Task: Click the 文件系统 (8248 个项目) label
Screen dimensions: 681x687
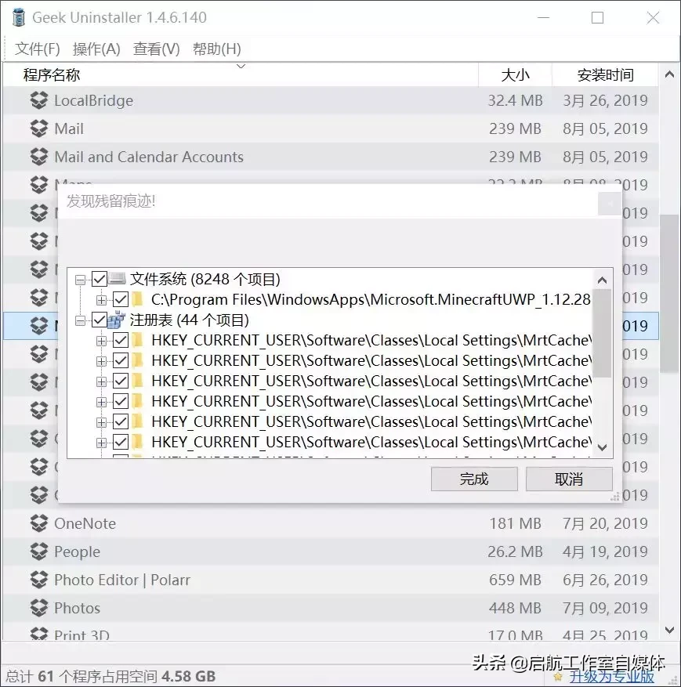Action: [x=205, y=279]
